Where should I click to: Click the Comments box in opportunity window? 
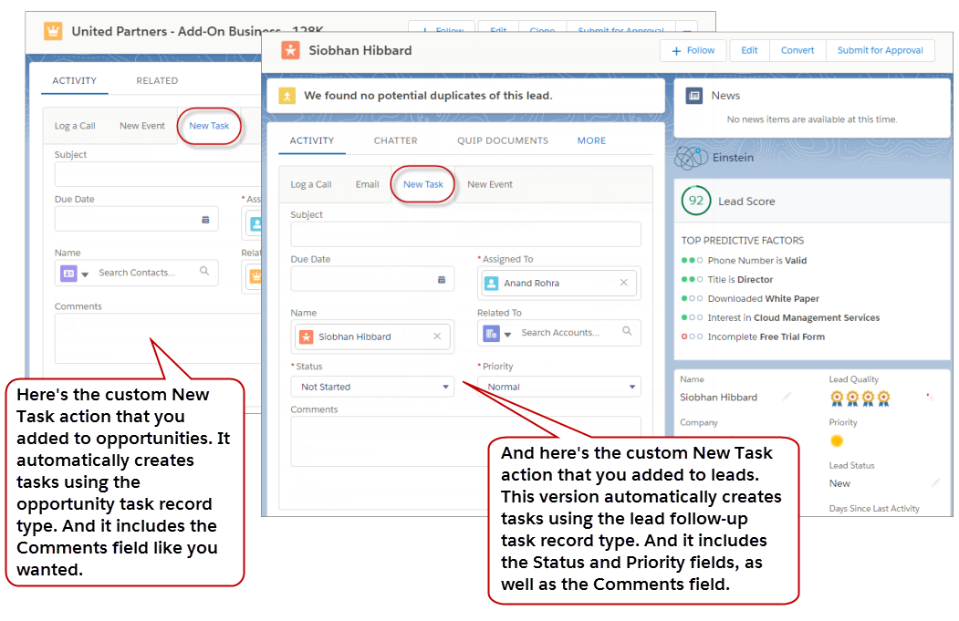point(159,338)
